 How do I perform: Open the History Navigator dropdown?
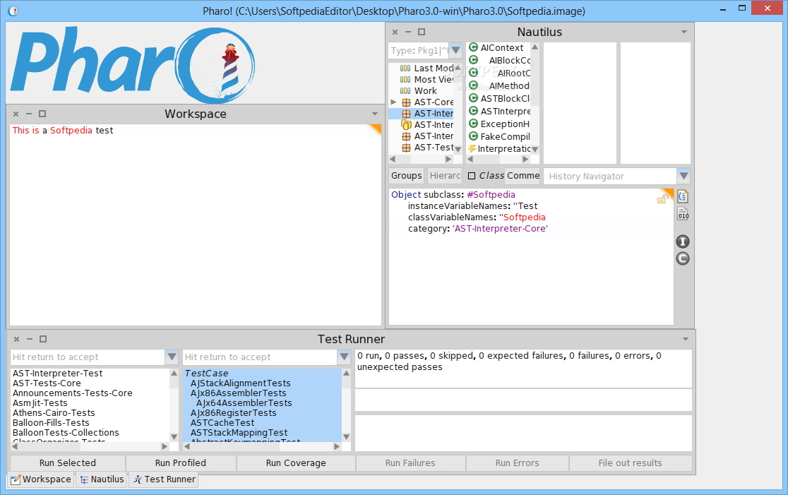tap(683, 176)
